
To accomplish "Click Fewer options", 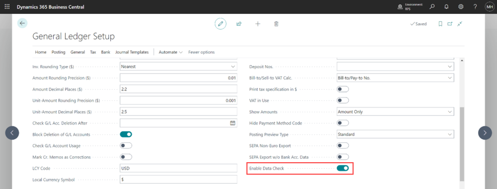I will (201, 52).
